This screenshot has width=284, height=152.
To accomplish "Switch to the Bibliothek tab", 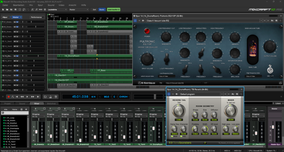I will 51,103.
